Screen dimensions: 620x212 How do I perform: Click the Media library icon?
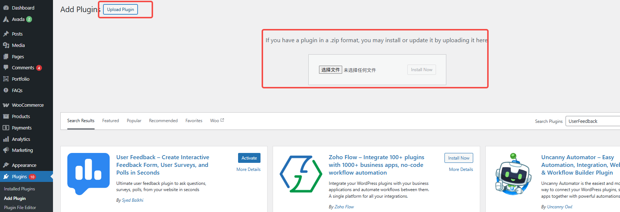(x=6, y=45)
